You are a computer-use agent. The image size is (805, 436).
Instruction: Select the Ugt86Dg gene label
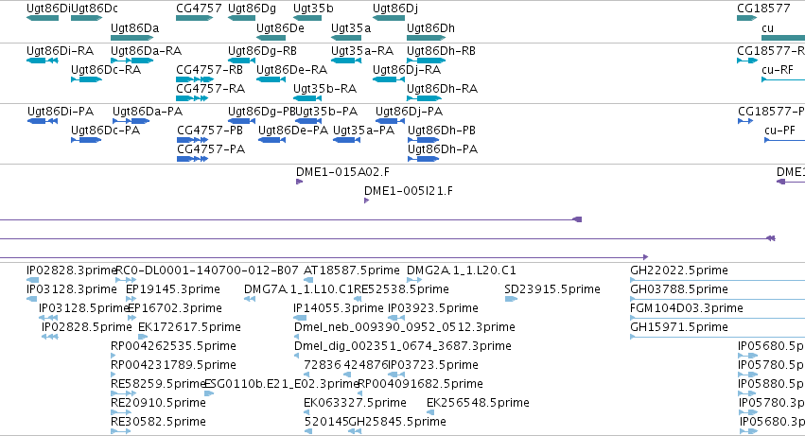coord(252,9)
